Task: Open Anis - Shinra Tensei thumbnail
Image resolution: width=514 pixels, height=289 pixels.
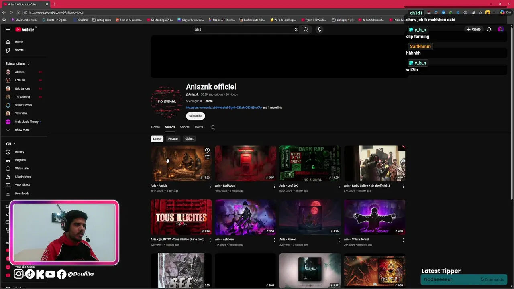Action: click(x=375, y=217)
